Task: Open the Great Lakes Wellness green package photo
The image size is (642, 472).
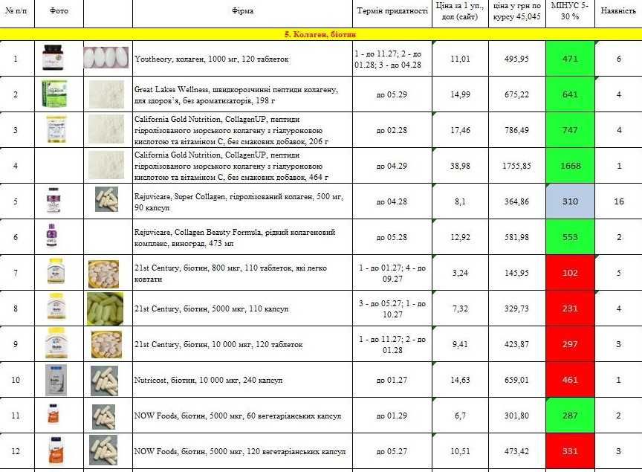Action: [54, 94]
